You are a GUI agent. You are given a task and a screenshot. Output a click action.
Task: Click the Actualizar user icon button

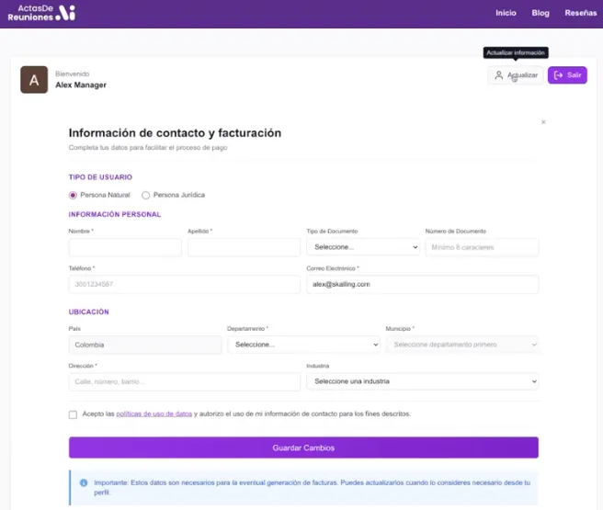click(x=515, y=75)
